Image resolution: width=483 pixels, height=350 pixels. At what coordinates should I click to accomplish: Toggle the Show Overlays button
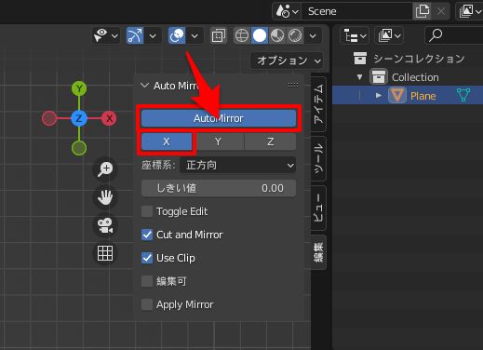click(x=177, y=35)
